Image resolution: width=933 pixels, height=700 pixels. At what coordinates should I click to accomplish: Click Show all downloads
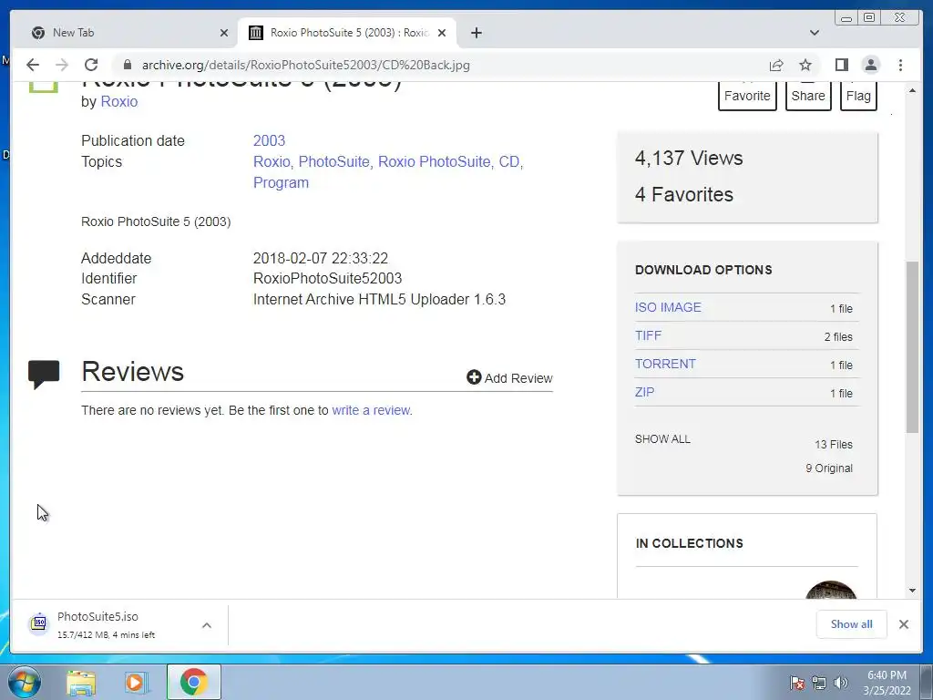pos(852,624)
